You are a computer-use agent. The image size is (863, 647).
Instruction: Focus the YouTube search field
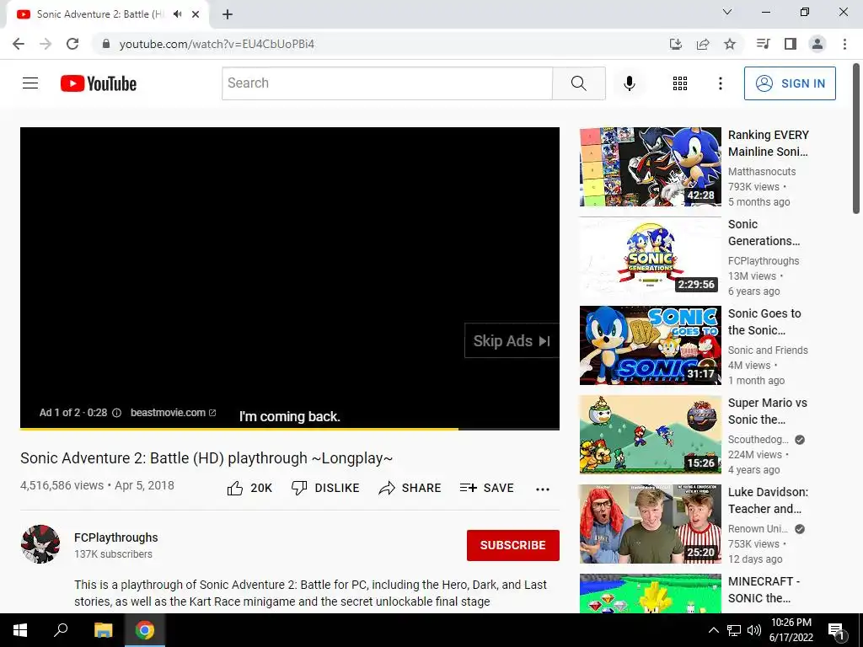387,83
